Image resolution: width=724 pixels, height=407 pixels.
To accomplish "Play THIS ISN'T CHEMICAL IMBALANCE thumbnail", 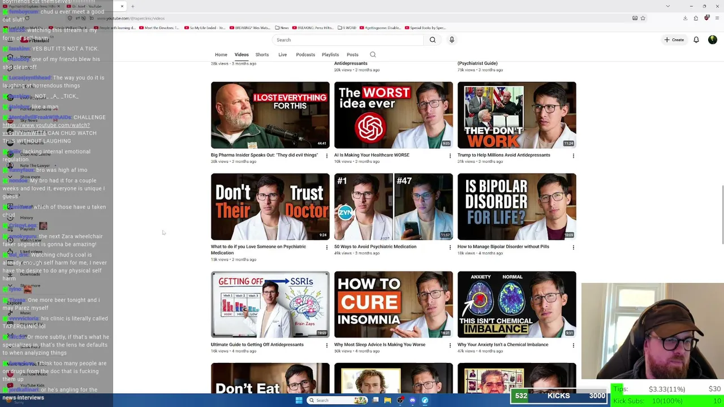I will (517, 305).
